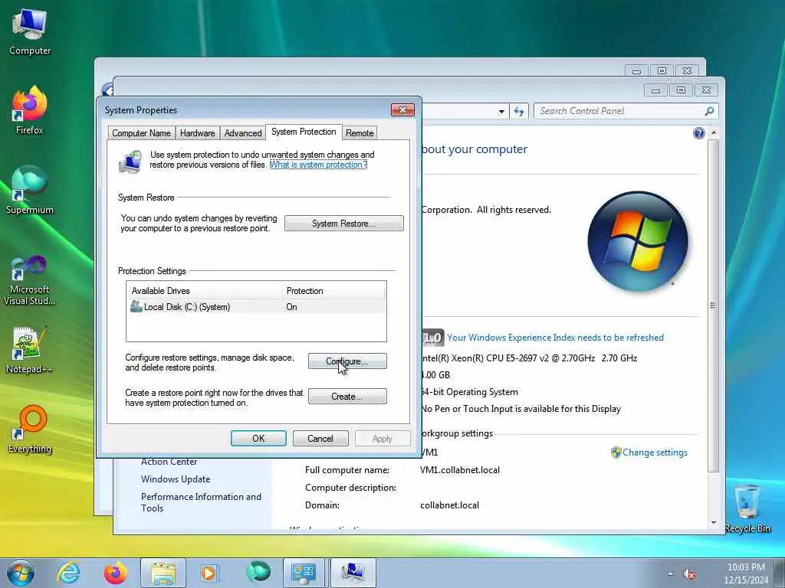Open the Windows Update link
Viewport: 785px width, 588px height.
pyautogui.click(x=176, y=479)
